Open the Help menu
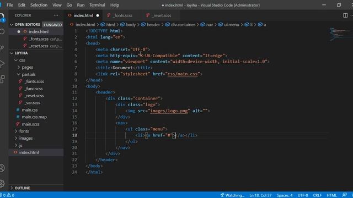Viewport: 353px width, 198px height. pyautogui.click(x=115, y=5)
